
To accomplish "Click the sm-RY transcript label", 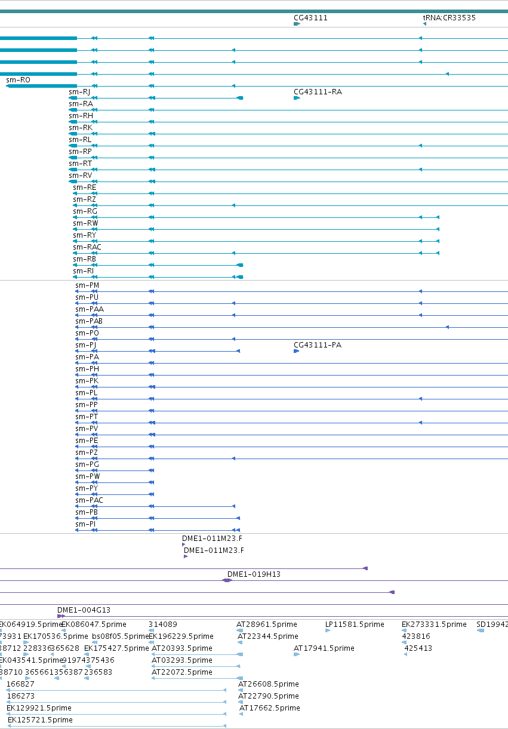I will [85, 235].
